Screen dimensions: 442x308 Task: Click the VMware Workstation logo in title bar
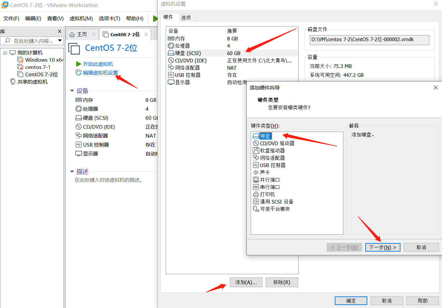pos(5,5)
